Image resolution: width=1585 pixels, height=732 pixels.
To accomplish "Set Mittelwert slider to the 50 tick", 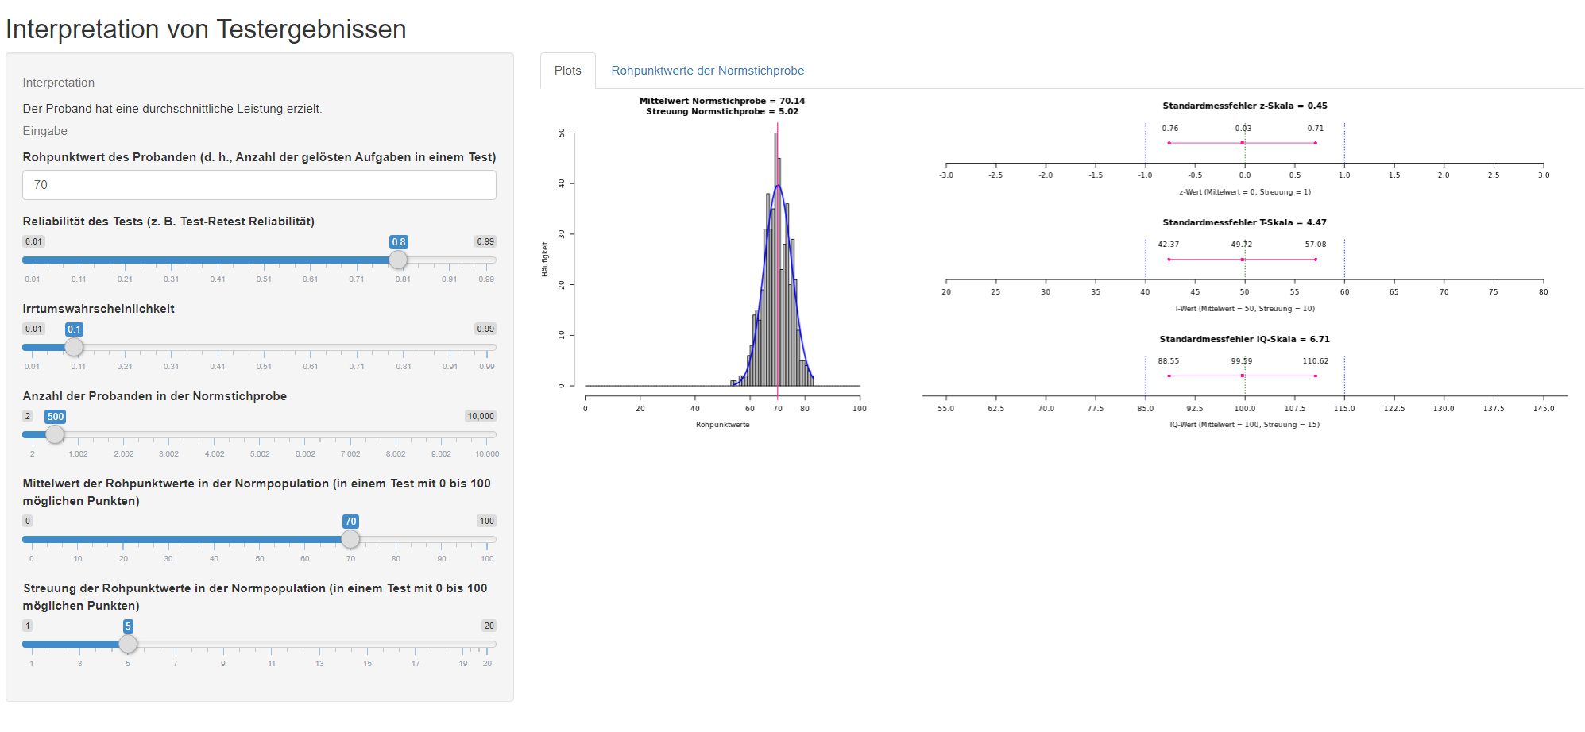I will click(x=260, y=540).
